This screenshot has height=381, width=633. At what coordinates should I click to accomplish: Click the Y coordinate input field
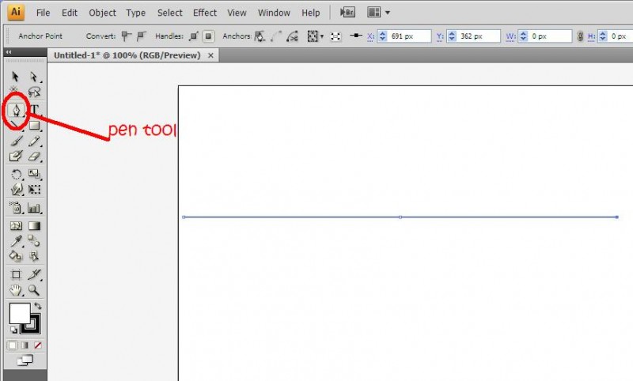point(477,36)
